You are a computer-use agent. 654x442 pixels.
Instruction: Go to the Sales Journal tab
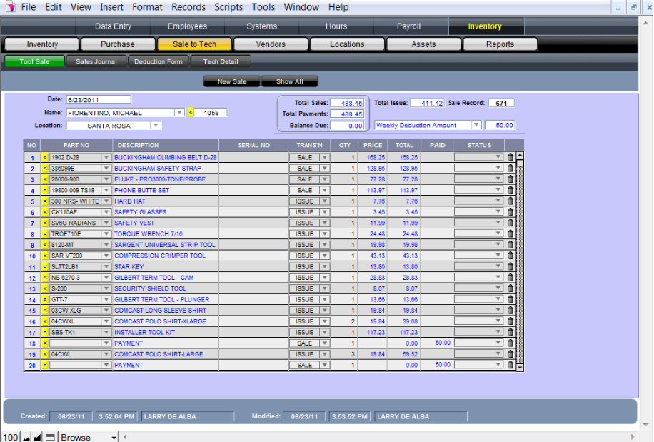point(96,61)
